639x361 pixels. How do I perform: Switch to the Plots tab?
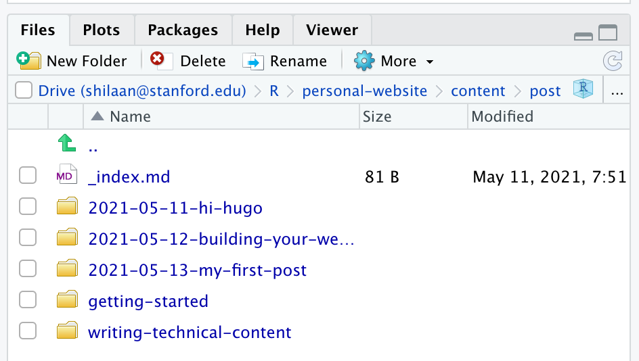click(x=102, y=30)
